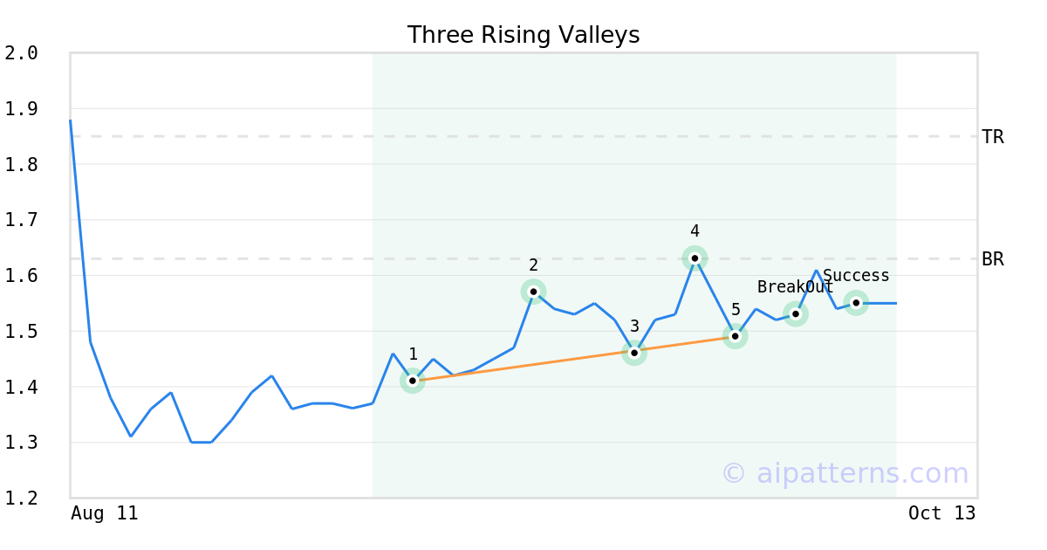1047x550 pixels.
Task: Click the 1.2 y-axis label
Action: [x=22, y=498]
